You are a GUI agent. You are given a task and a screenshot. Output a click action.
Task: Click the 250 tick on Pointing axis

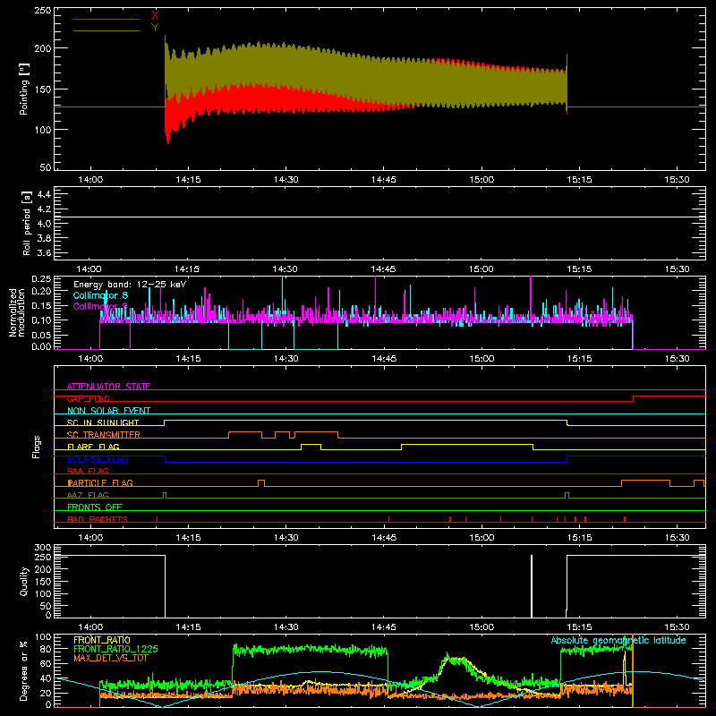point(43,10)
